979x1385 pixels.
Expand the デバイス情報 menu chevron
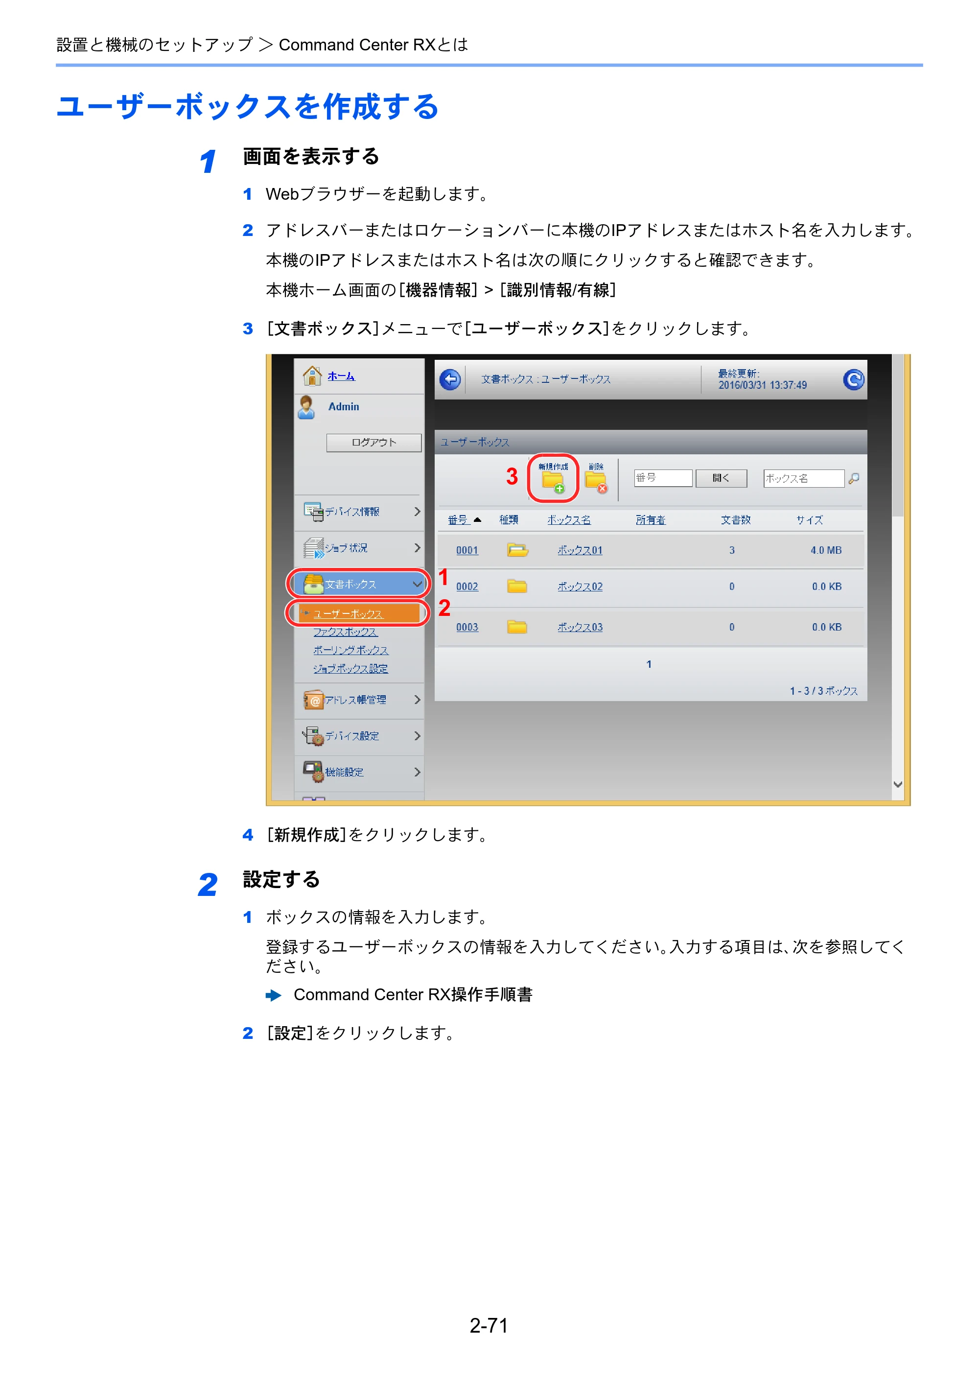[417, 512]
